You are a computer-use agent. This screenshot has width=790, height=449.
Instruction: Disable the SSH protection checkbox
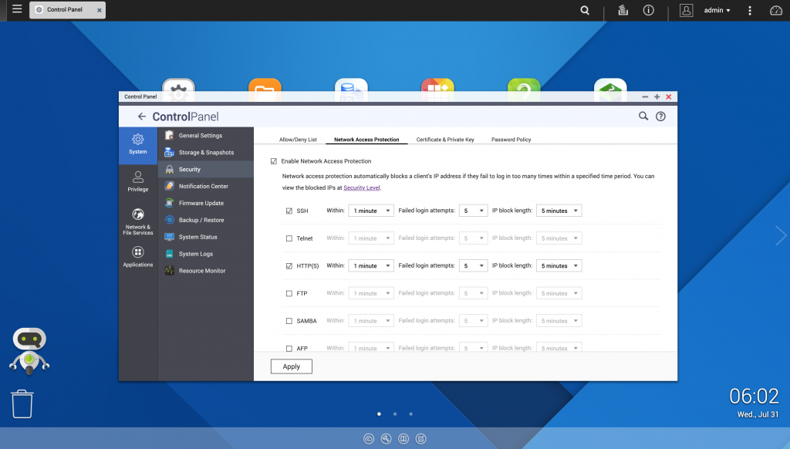point(289,211)
